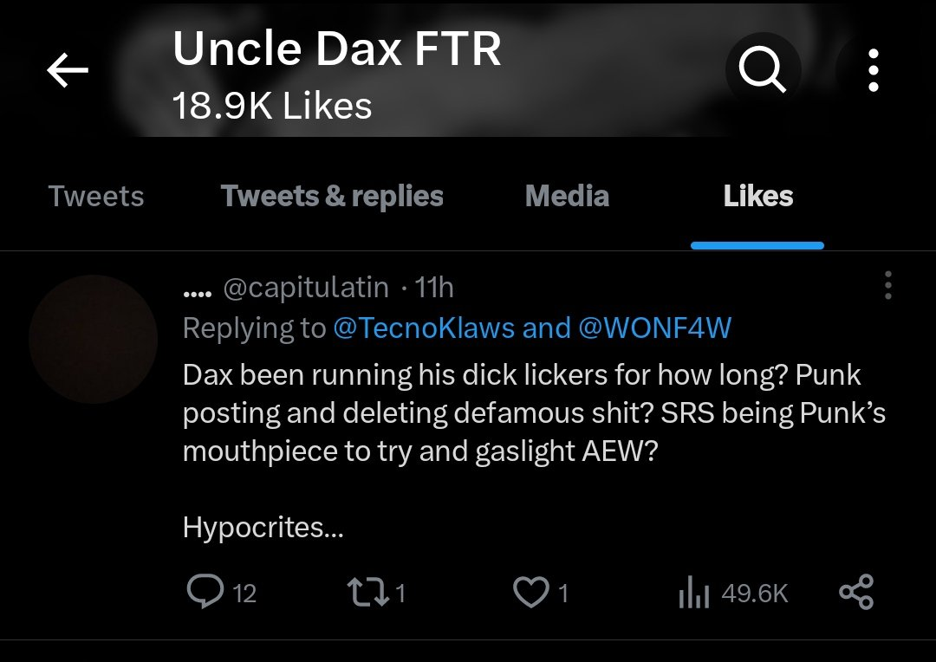Tap the 11h tweet timestamp
936x662 pixels.
435,287
